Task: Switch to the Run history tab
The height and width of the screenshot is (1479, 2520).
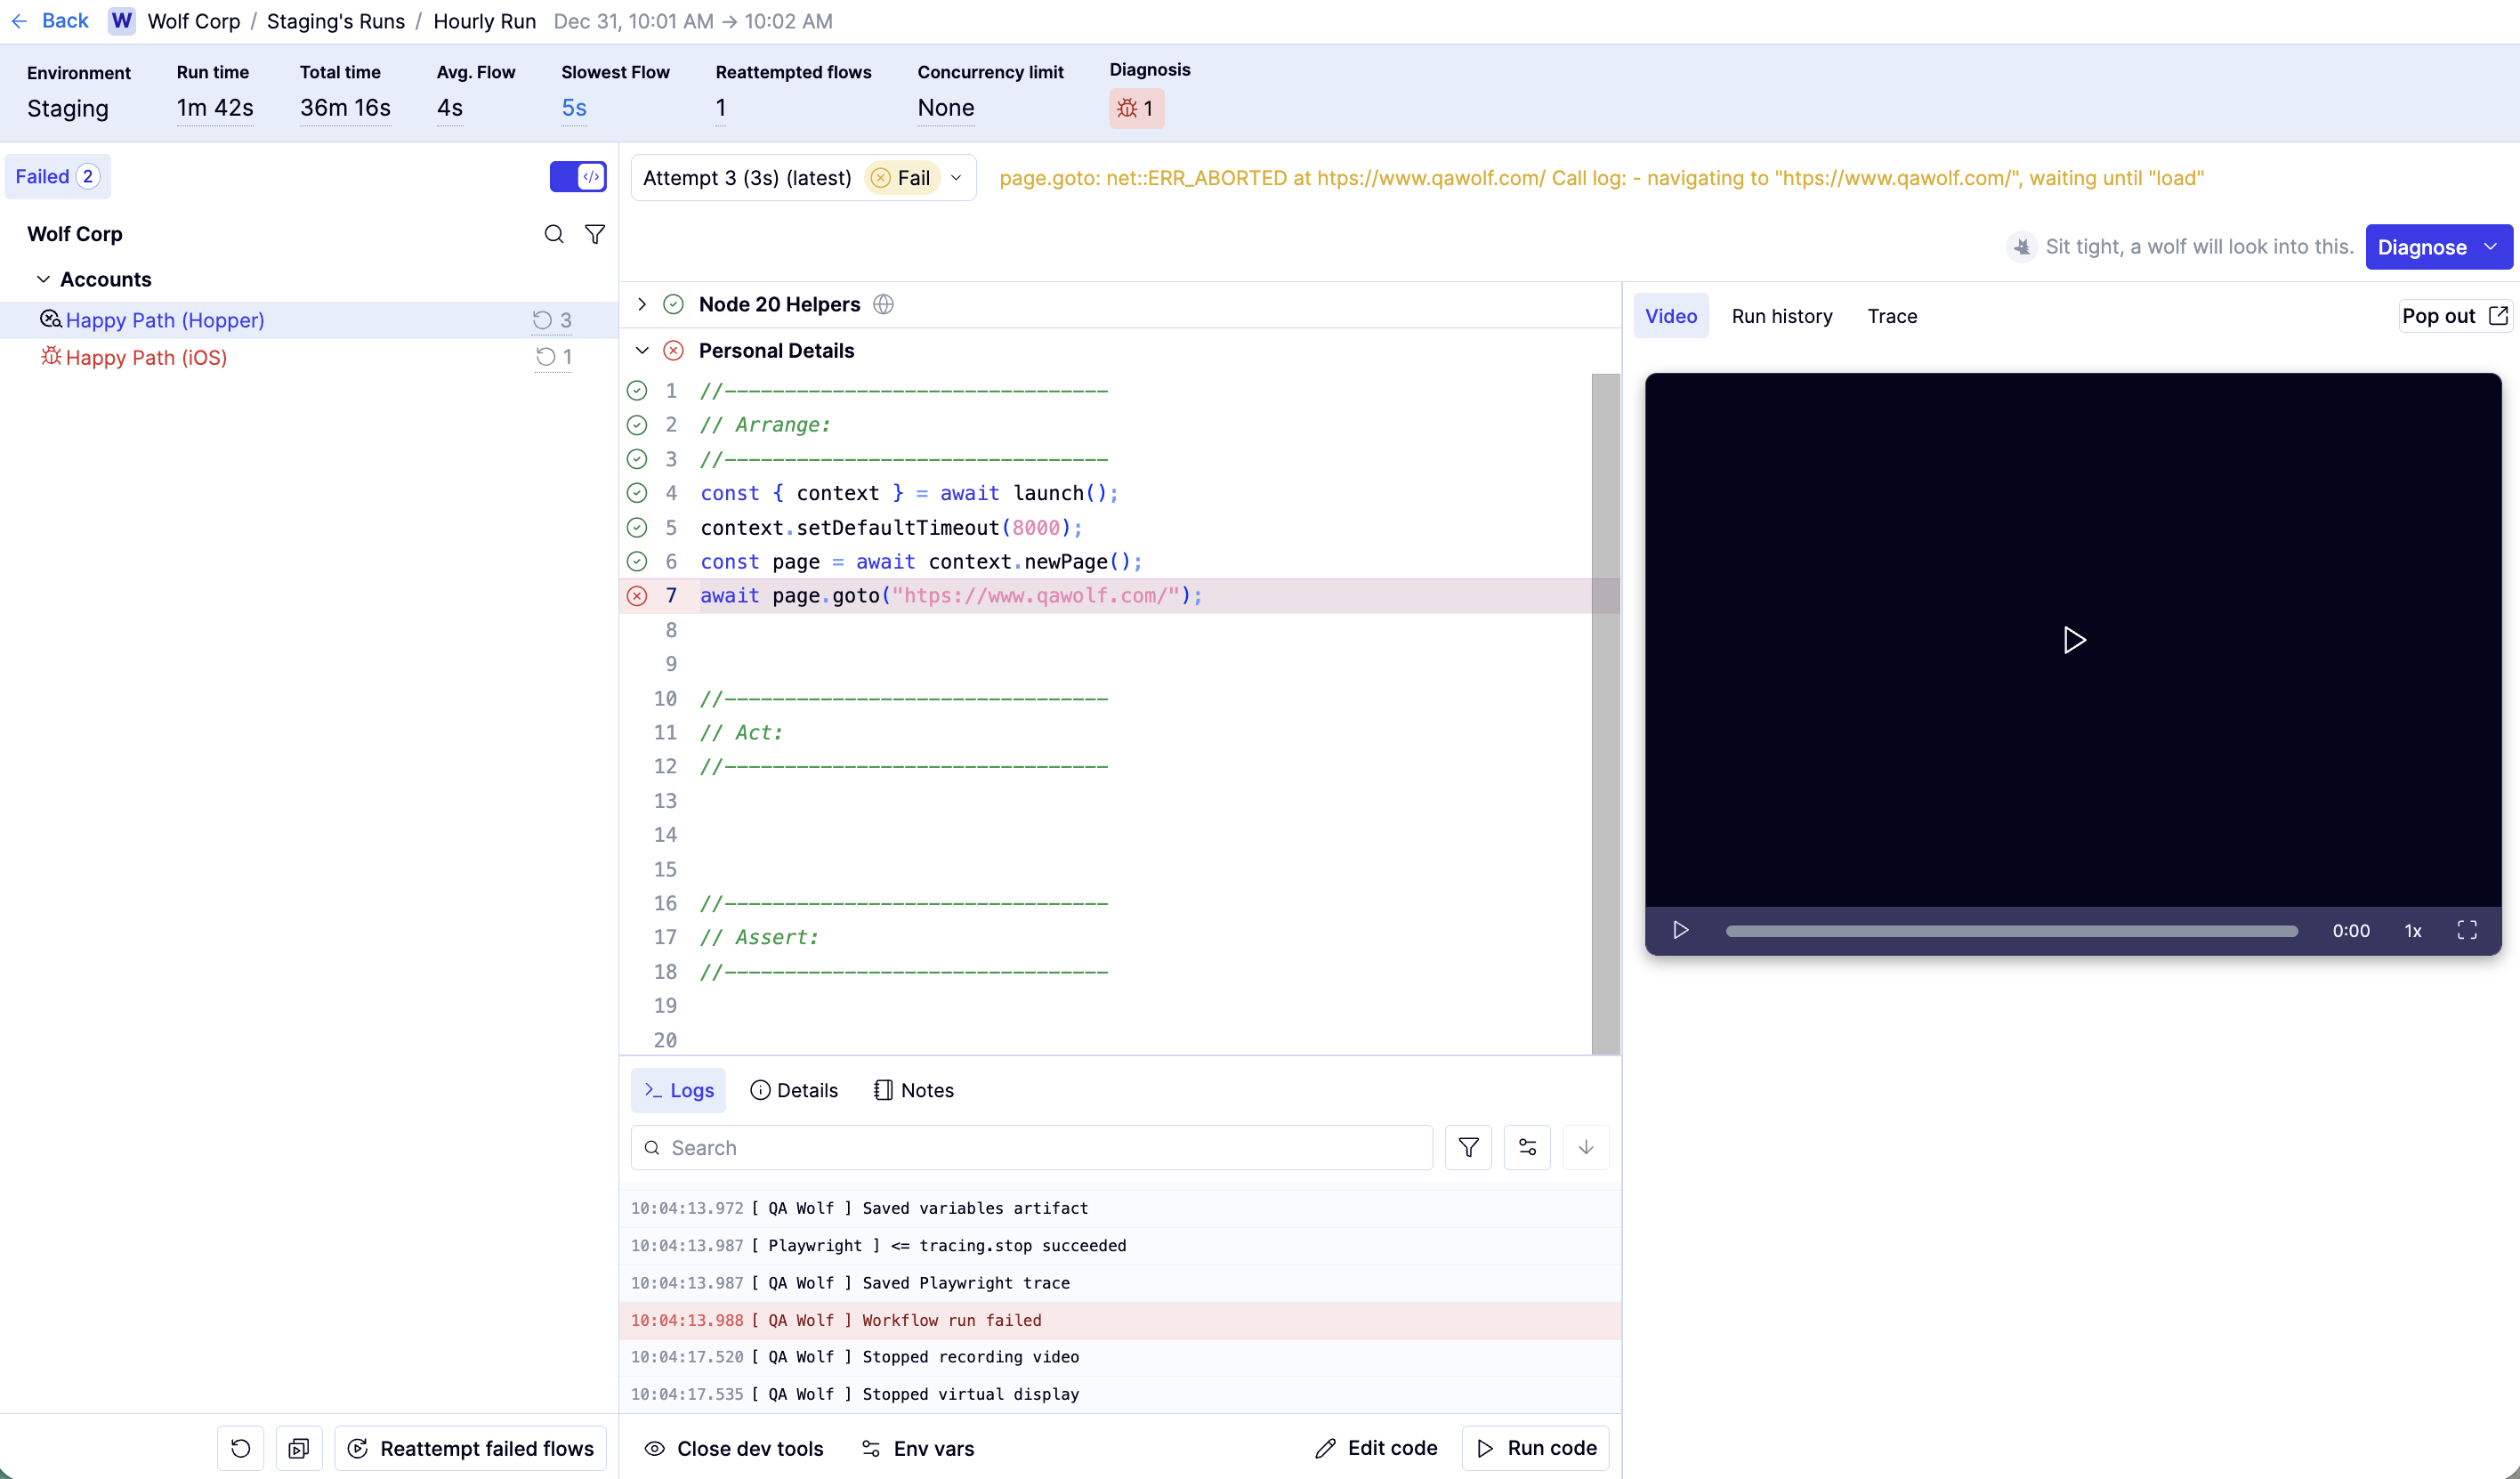Action: pos(1782,316)
